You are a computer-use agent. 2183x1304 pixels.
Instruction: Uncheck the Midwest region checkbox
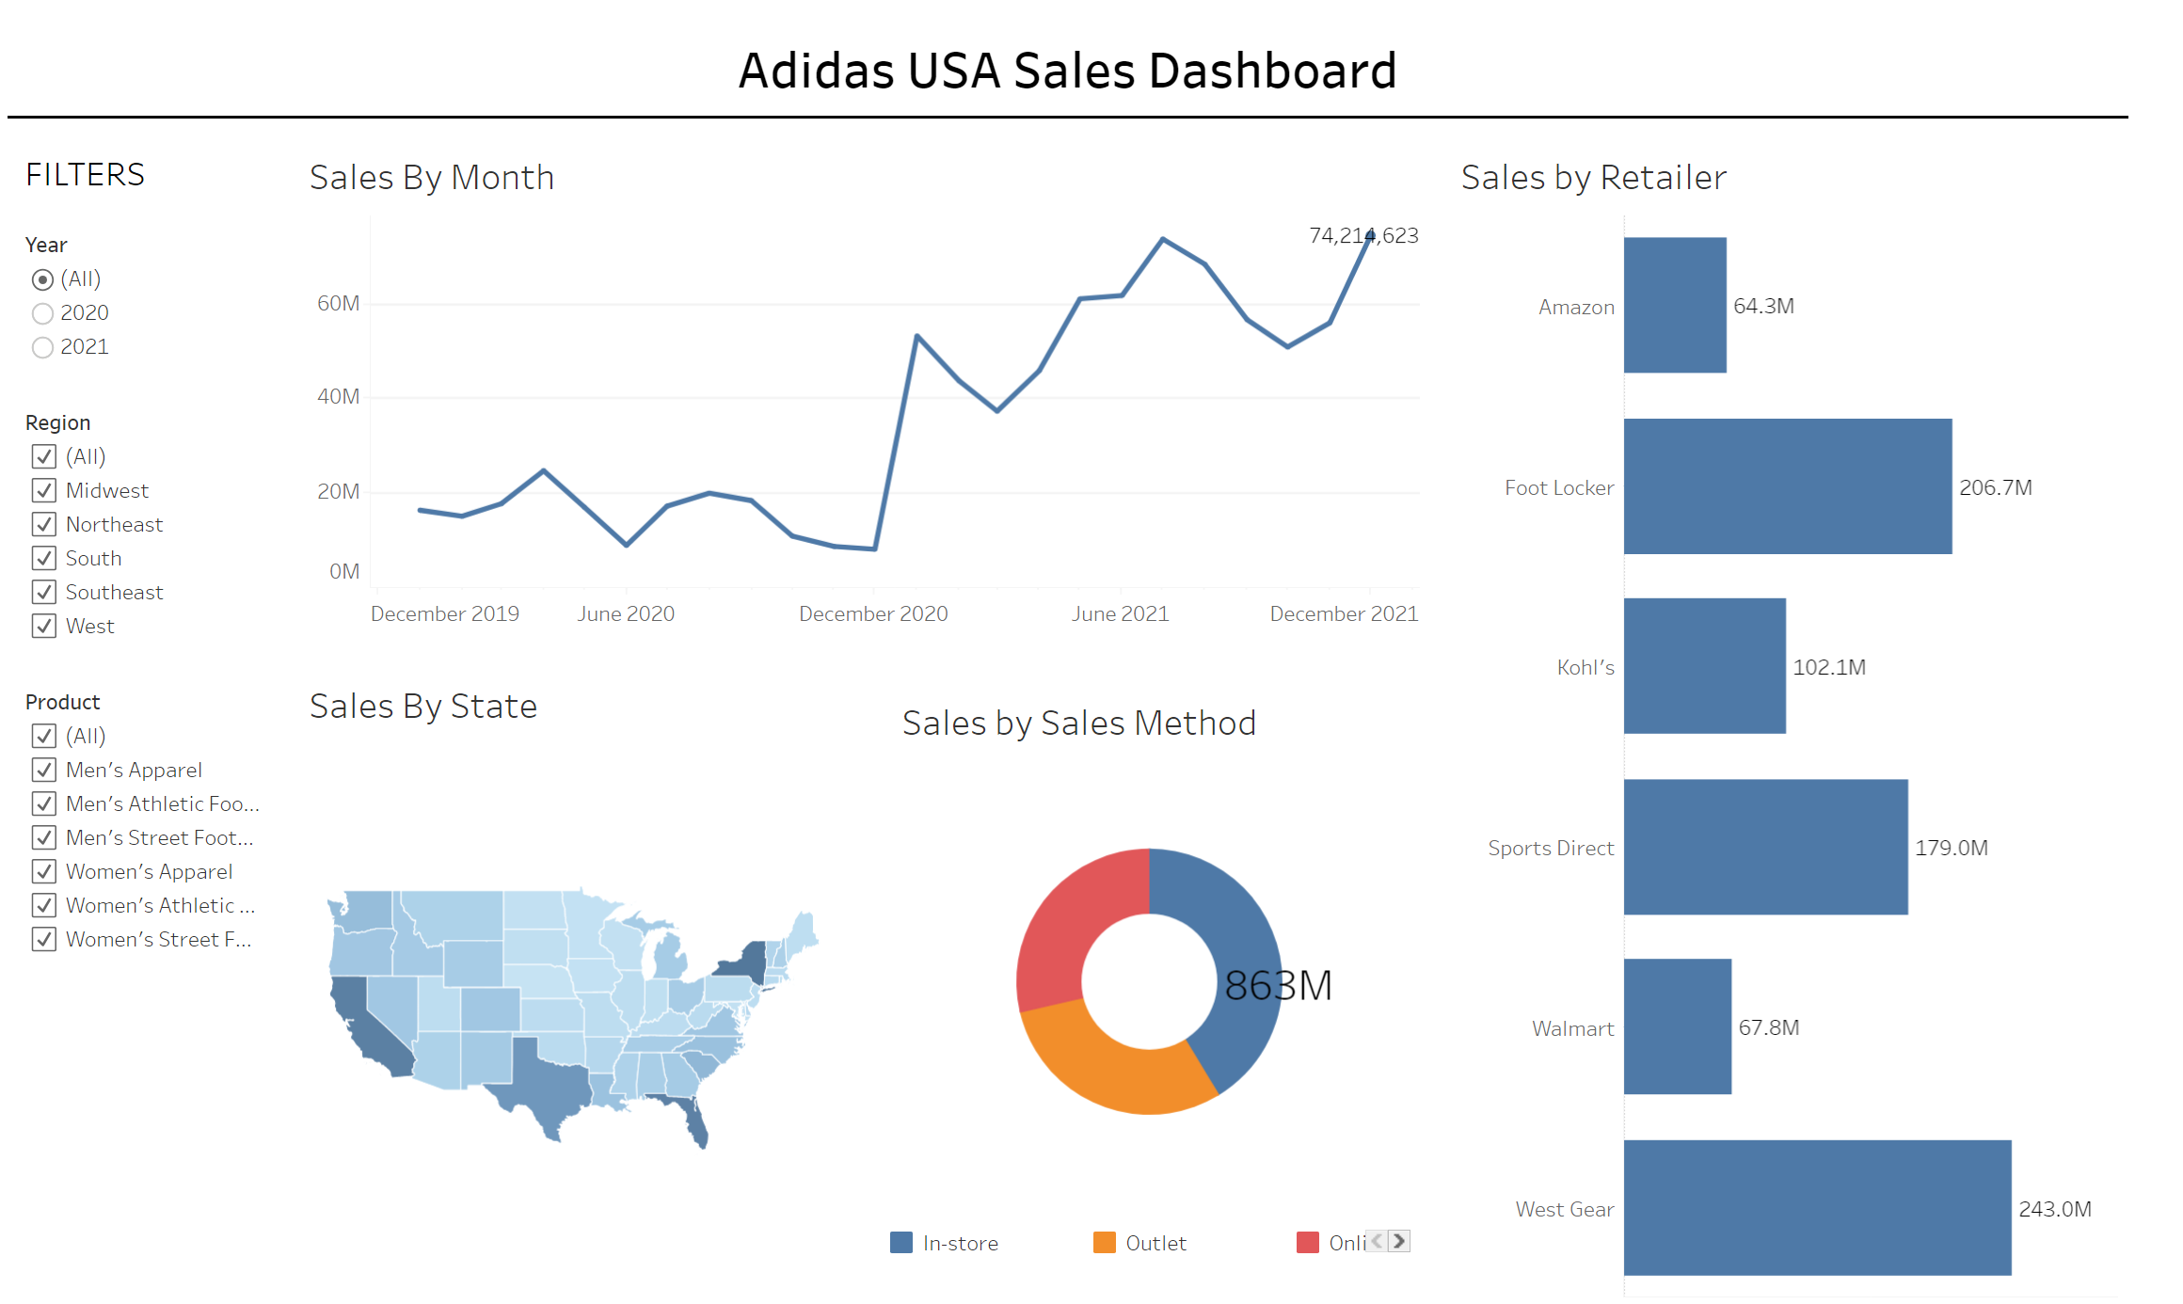[x=43, y=490]
